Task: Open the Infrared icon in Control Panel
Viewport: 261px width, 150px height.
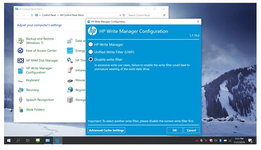Action: click(x=70, y=70)
